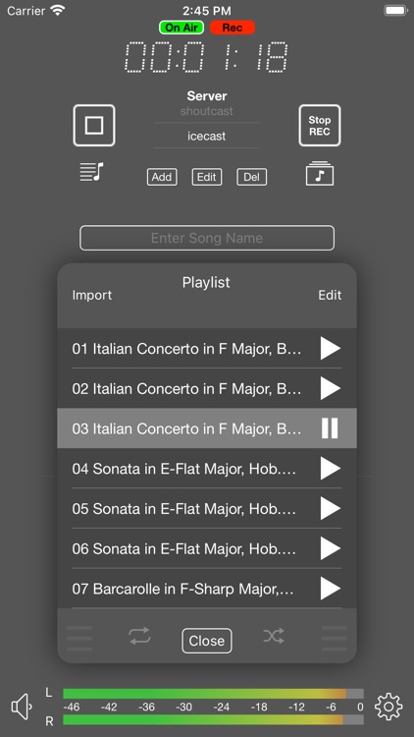Tap the speaker volume icon
The image size is (414, 737).
[x=22, y=706]
